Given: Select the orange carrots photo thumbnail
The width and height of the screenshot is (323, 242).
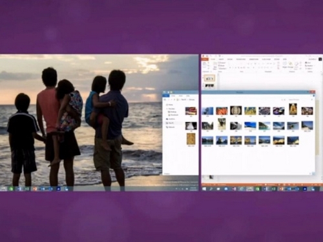Looking at the screenshot, I should [222, 111].
